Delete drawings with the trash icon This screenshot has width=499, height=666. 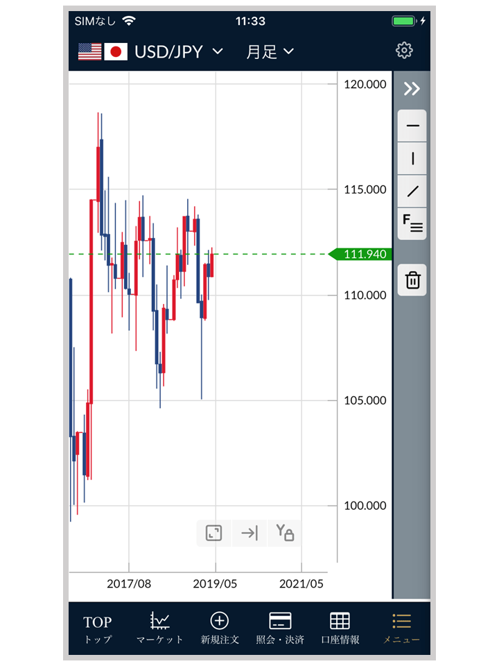tap(412, 280)
